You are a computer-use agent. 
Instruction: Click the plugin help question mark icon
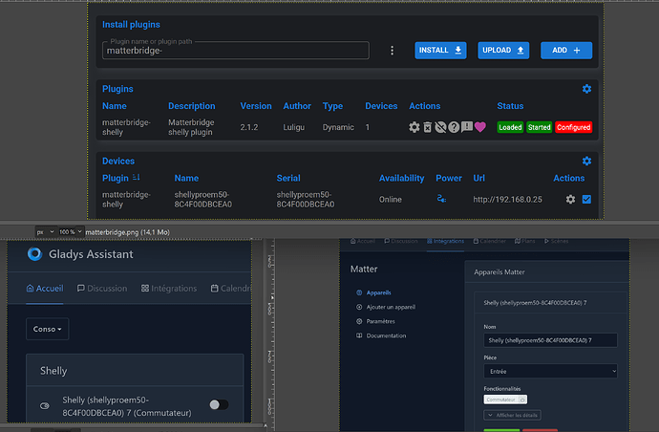[454, 127]
